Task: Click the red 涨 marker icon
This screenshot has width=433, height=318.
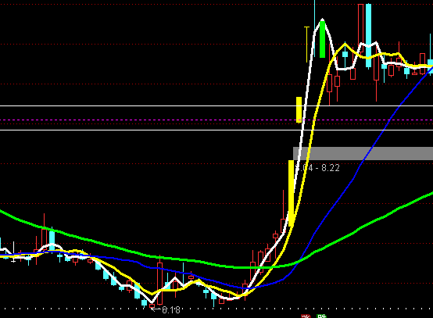Action: [306, 316]
